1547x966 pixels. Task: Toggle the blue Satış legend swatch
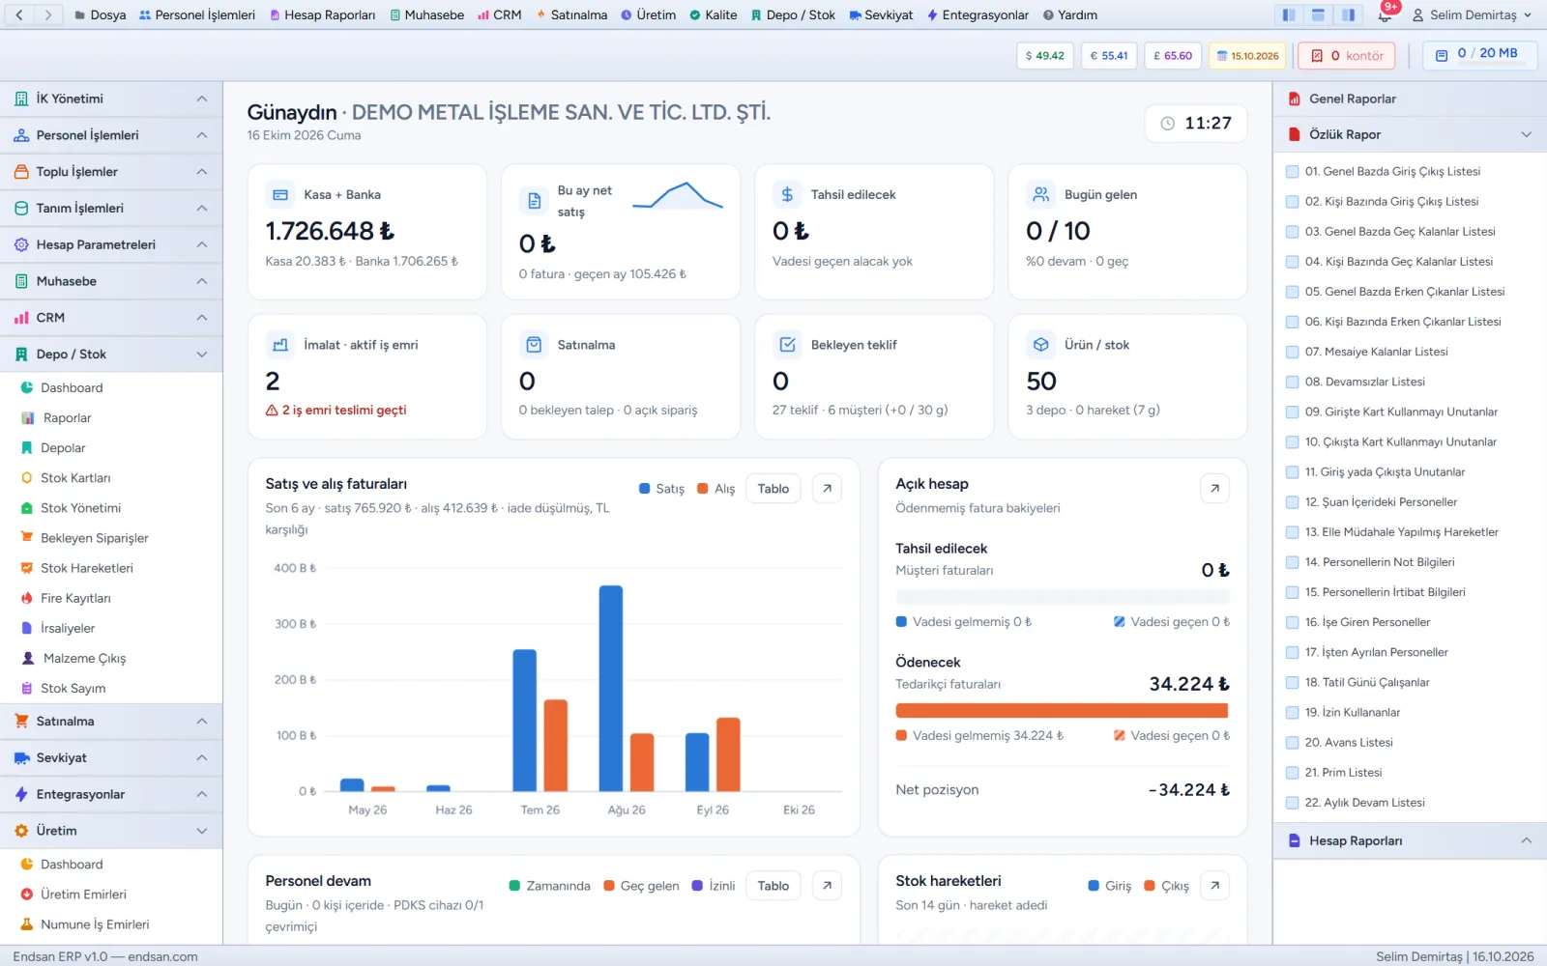point(645,489)
